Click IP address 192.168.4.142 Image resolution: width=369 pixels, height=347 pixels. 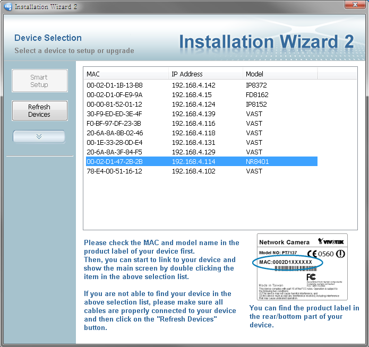pyautogui.click(x=194, y=85)
